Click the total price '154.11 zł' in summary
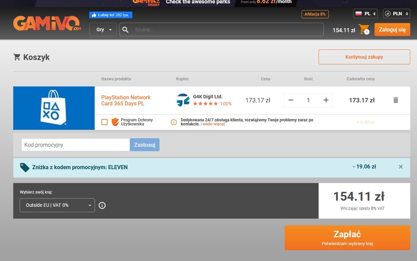417x261 pixels. coord(359,196)
